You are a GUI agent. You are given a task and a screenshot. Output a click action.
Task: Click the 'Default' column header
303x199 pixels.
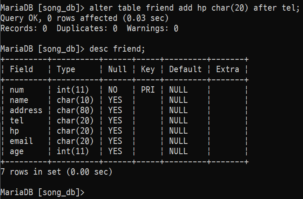185,69
